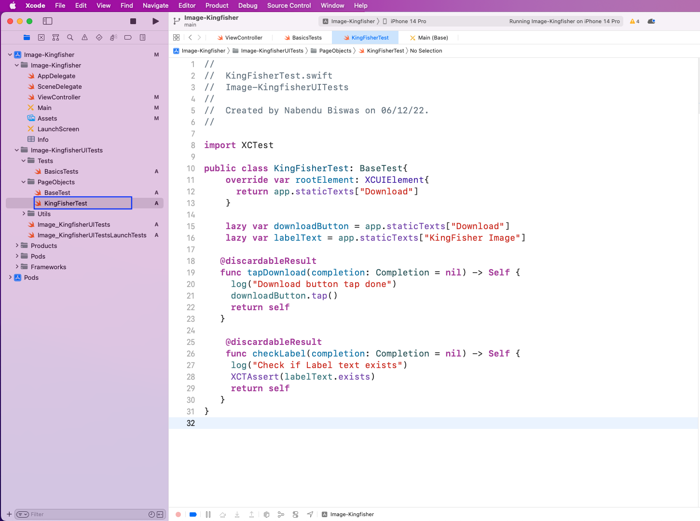Show the Project navigator
Viewport: 700px width, 521px height.
(x=27, y=38)
